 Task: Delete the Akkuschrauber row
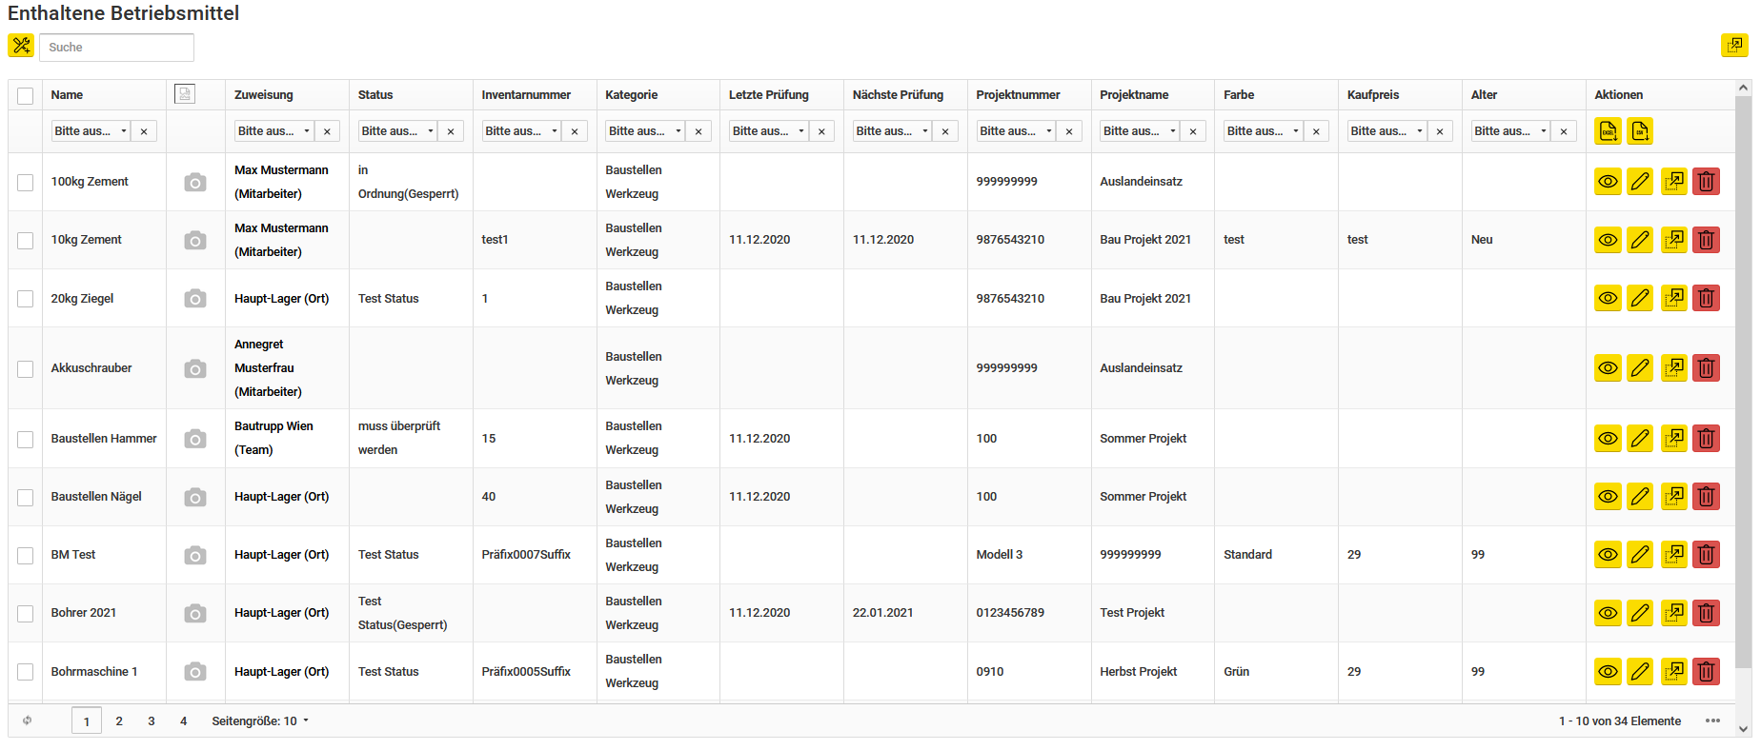pyautogui.click(x=1707, y=367)
